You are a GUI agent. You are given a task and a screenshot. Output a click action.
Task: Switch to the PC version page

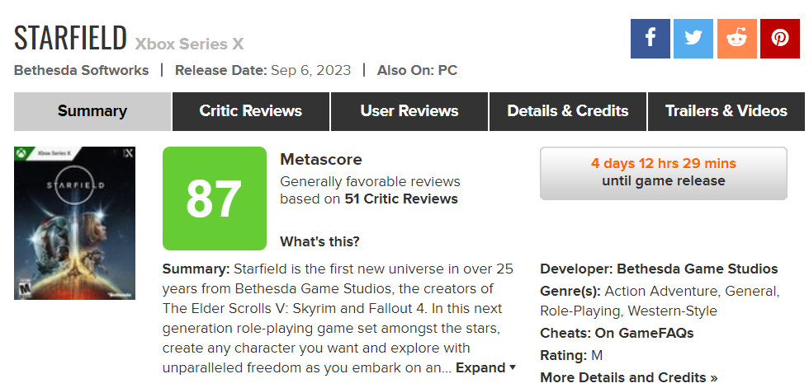(x=447, y=70)
